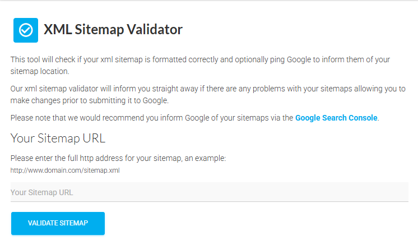Click the line starting "Our xml sitemap validator"

208,89
